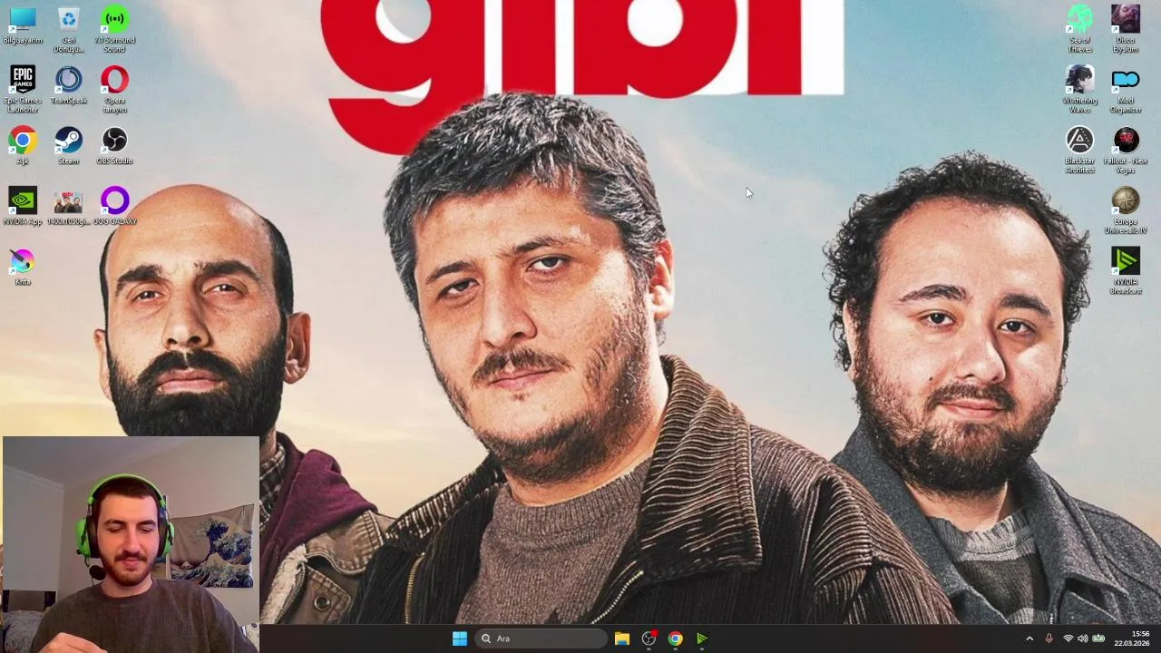Select the 7.1 Surround Sound shortcut
Viewport: 1161px width, 653px height.
pos(114,29)
